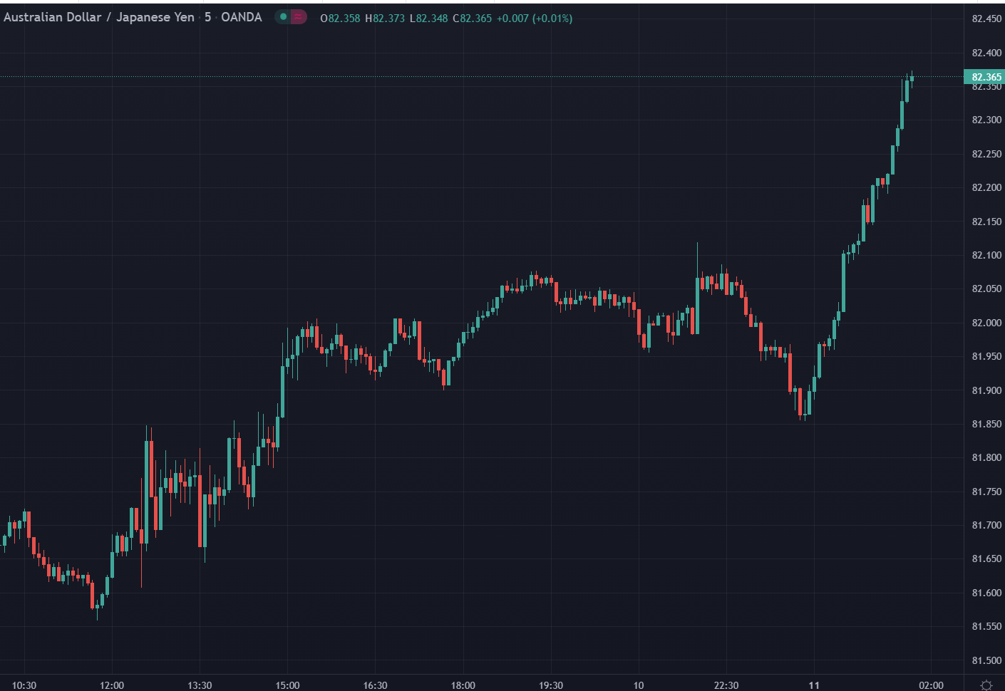Click 18:00 on the time axis
This screenshot has height=691, width=1005.
click(x=463, y=685)
